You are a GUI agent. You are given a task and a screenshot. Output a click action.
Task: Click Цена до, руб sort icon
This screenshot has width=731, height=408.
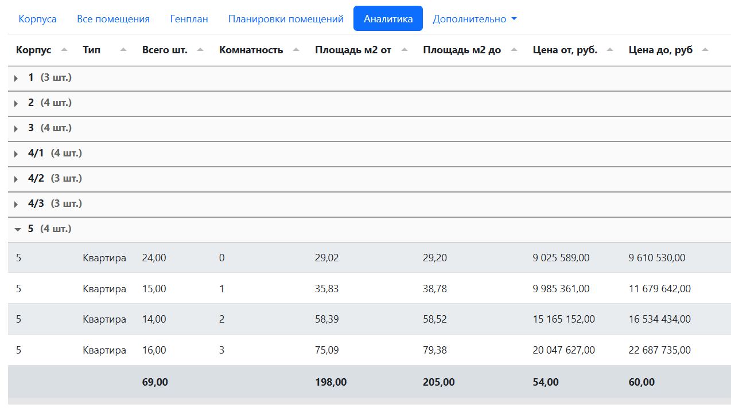705,50
